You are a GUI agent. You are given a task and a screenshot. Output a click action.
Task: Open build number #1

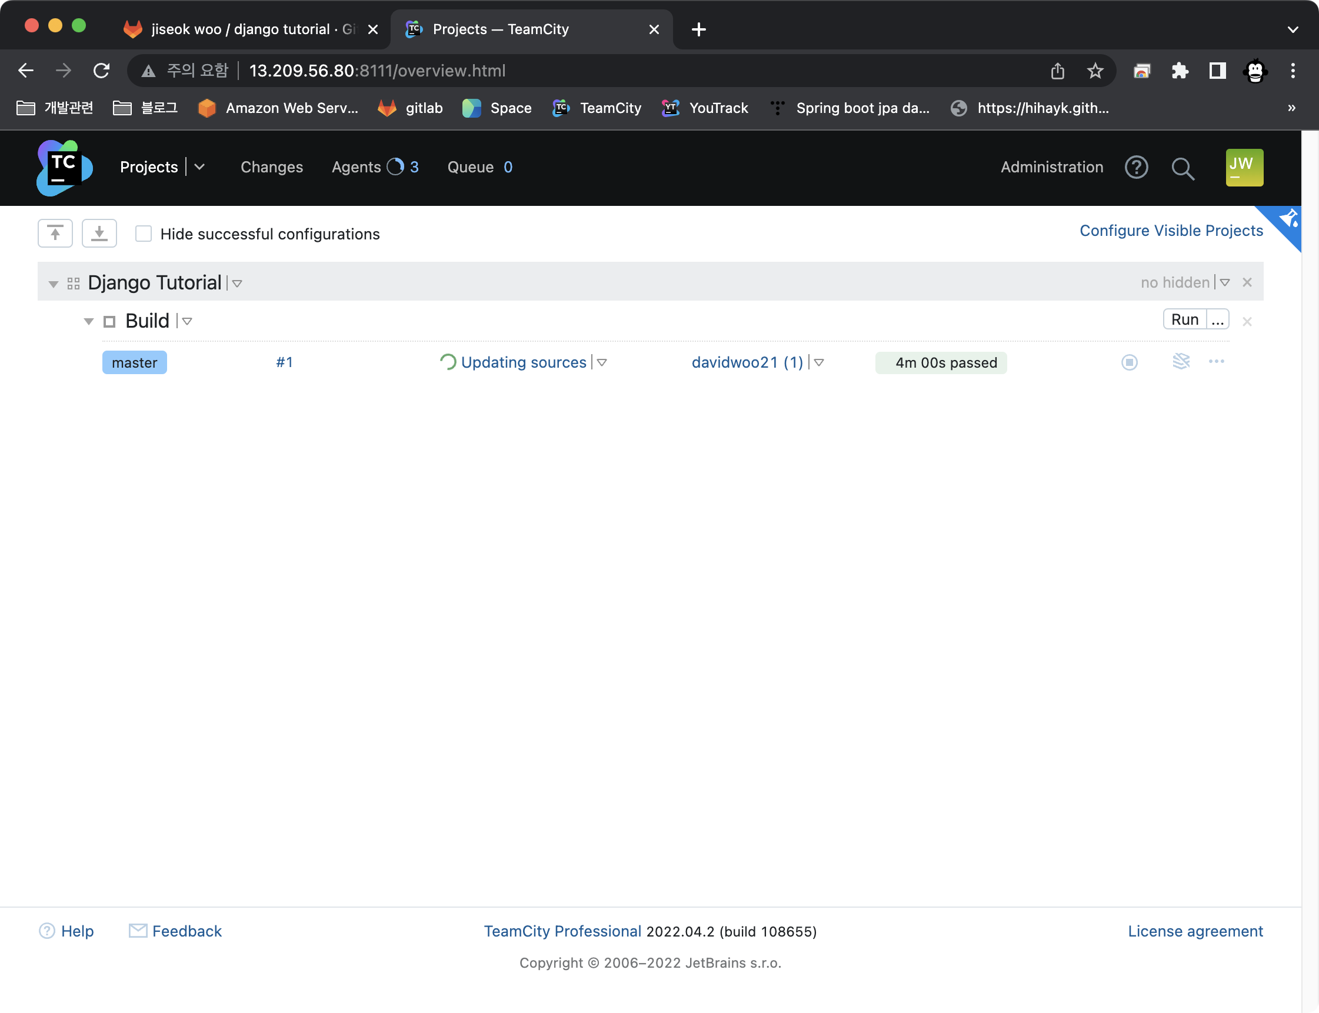click(x=285, y=362)
